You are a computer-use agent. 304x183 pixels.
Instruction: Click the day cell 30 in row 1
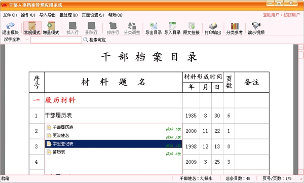pyautogui.click(x=217, y=116)
